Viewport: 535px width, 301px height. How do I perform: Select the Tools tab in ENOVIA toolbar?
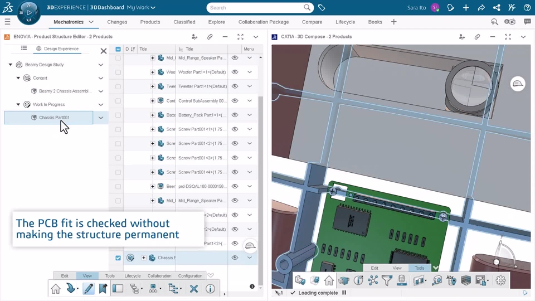click(110, 276)
